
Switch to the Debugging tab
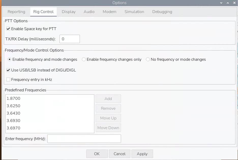pyautogui.click(x=162, y=12)
